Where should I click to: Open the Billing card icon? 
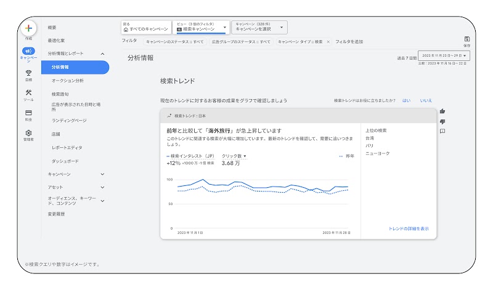click(x=28, y=113)
